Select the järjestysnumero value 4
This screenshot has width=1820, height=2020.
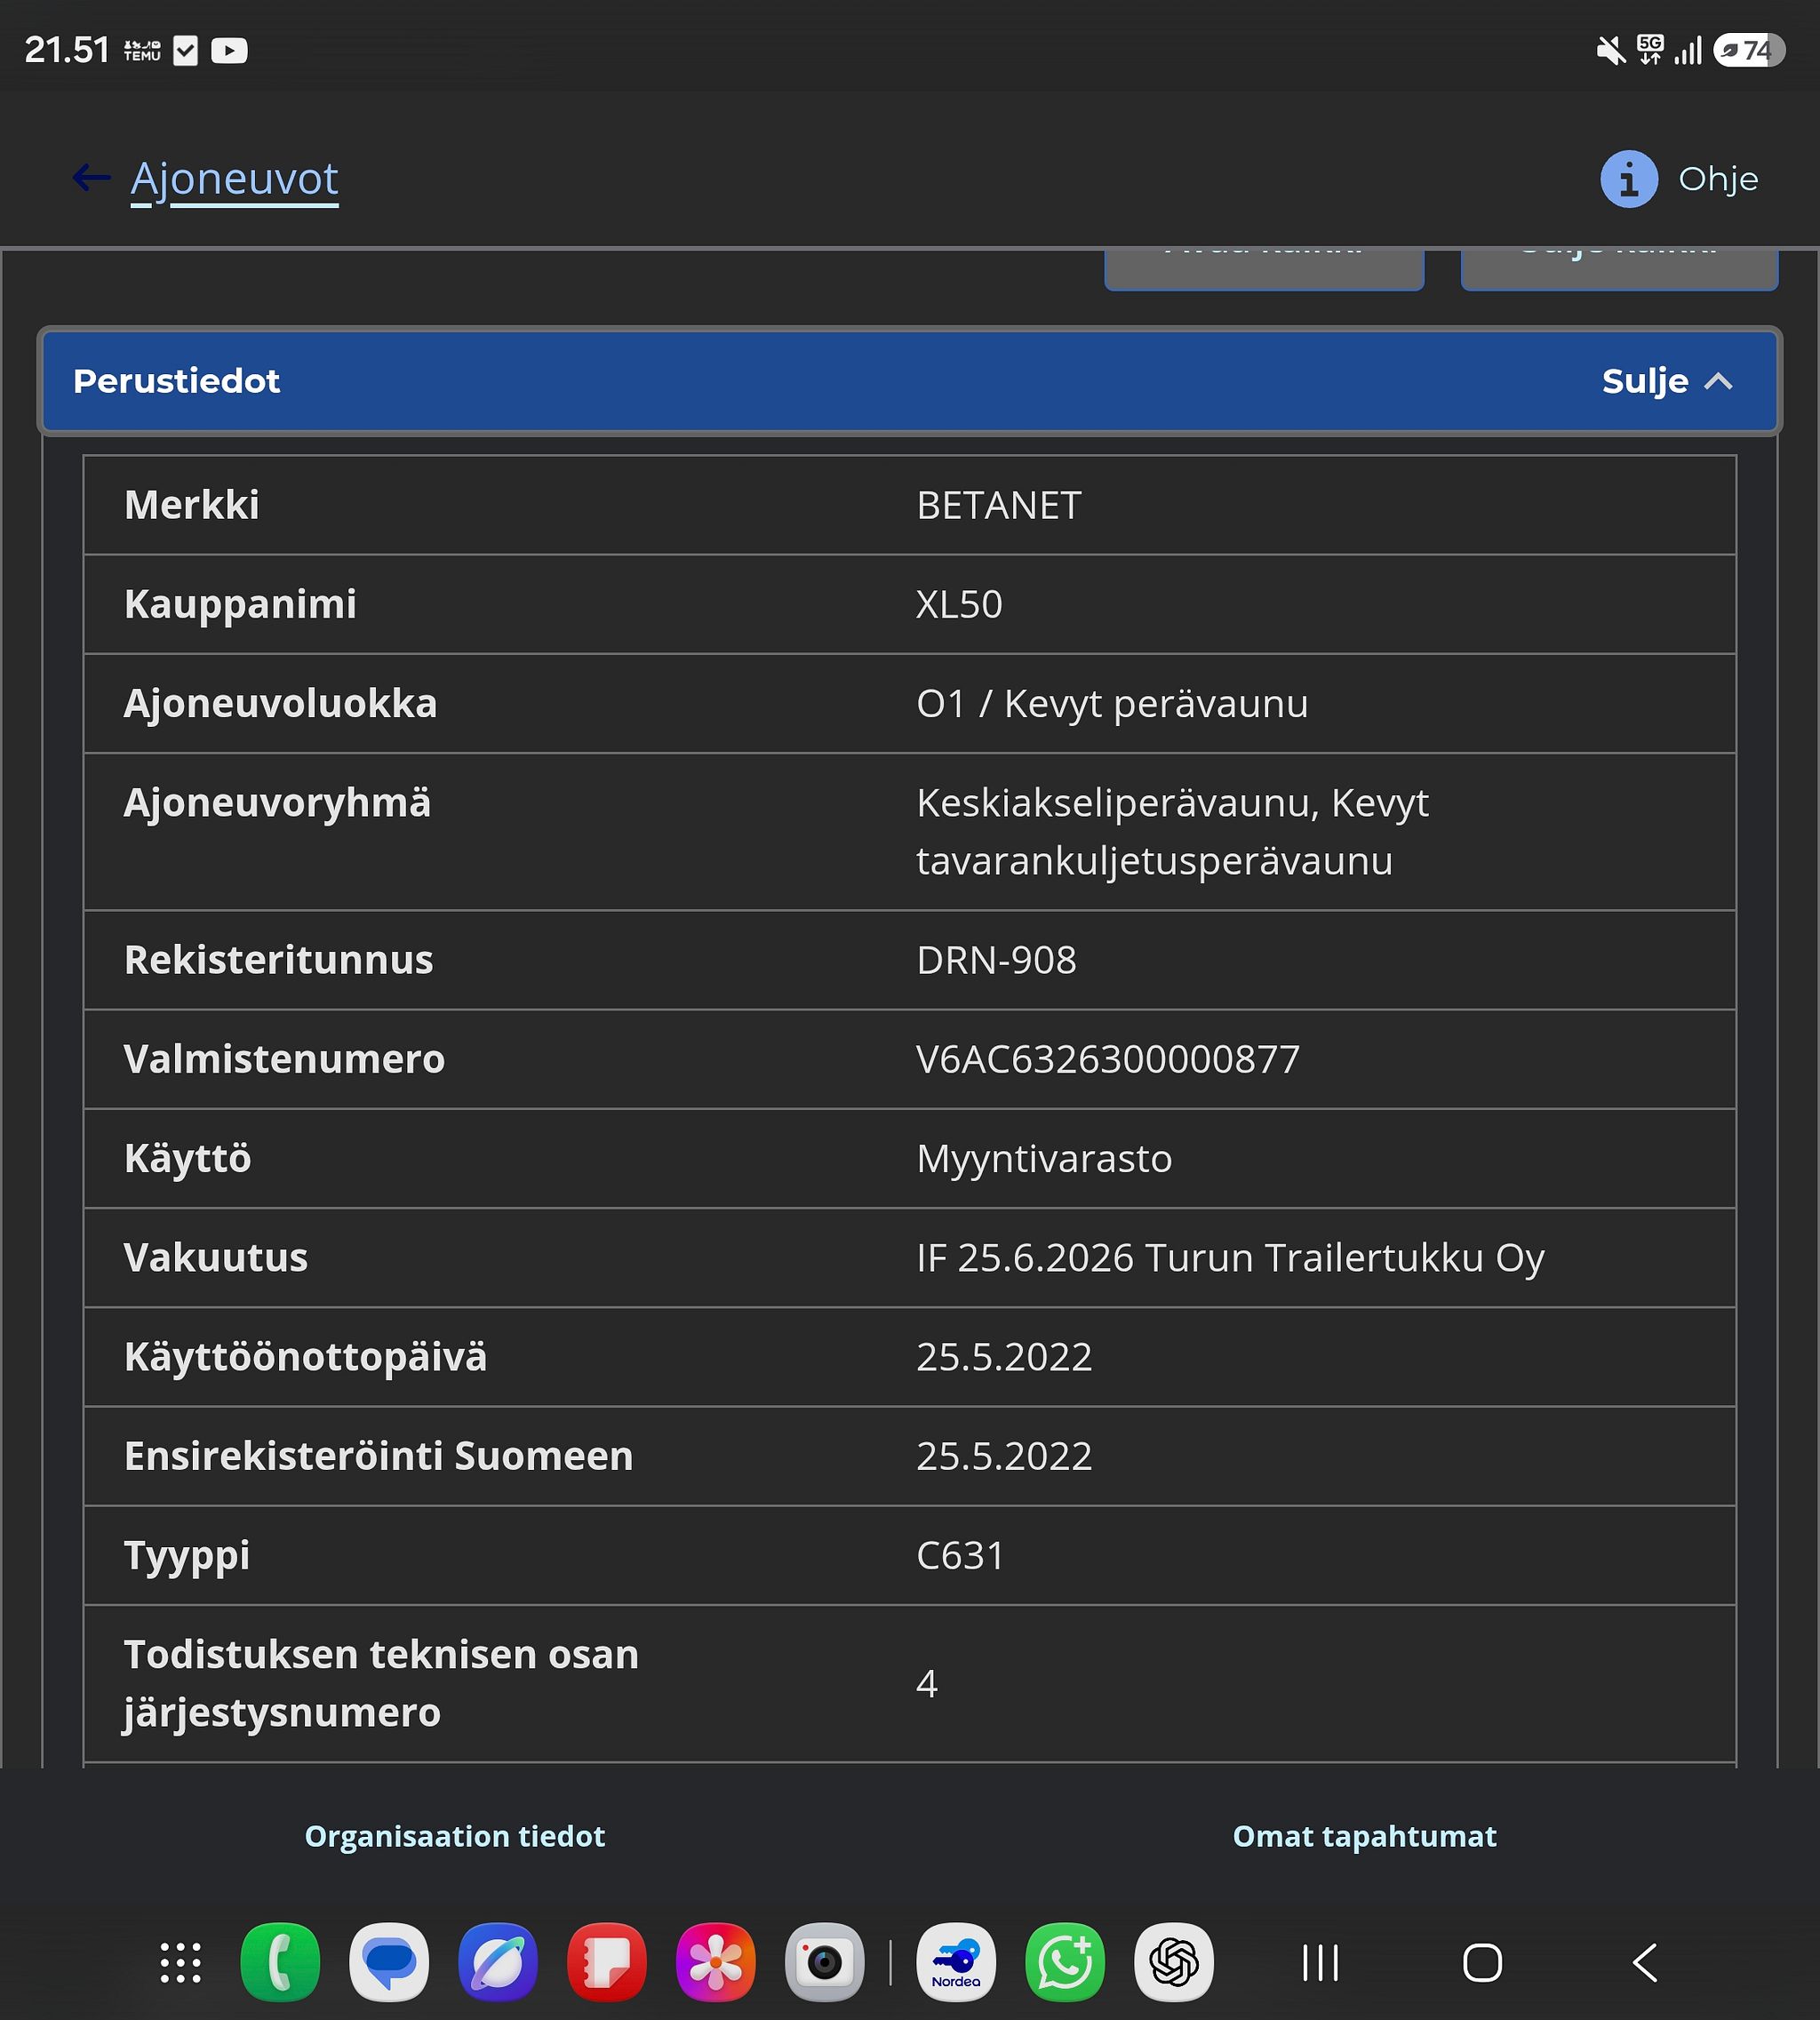click(927, 1684)
